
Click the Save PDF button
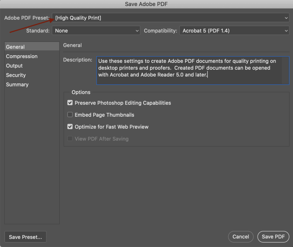pos(273,237)
